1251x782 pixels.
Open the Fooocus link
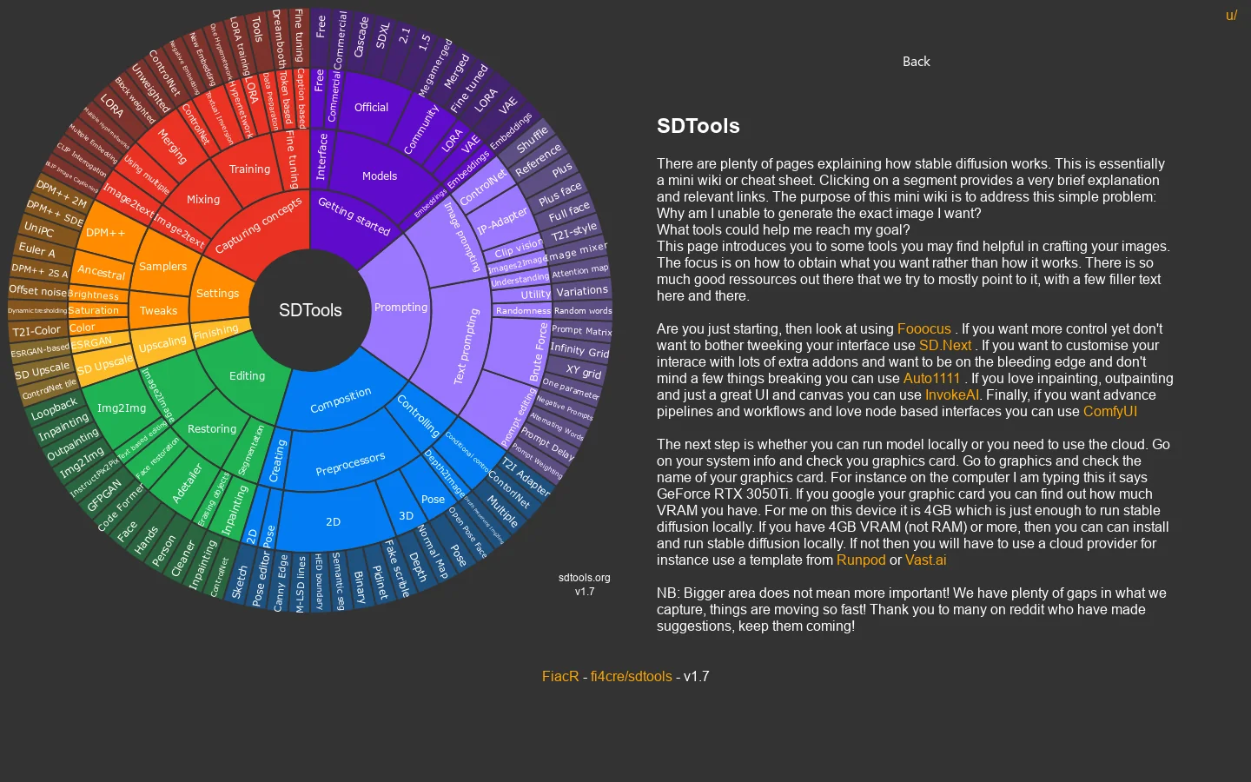tap(923, 329)
